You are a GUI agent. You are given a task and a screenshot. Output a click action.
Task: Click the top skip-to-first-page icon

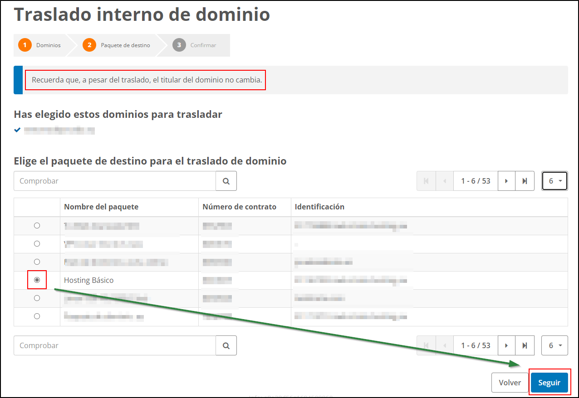click(426, 180)
